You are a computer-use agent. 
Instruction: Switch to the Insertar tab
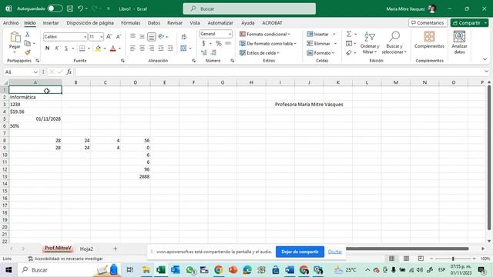pyautogui.click(x=51, y=23)
